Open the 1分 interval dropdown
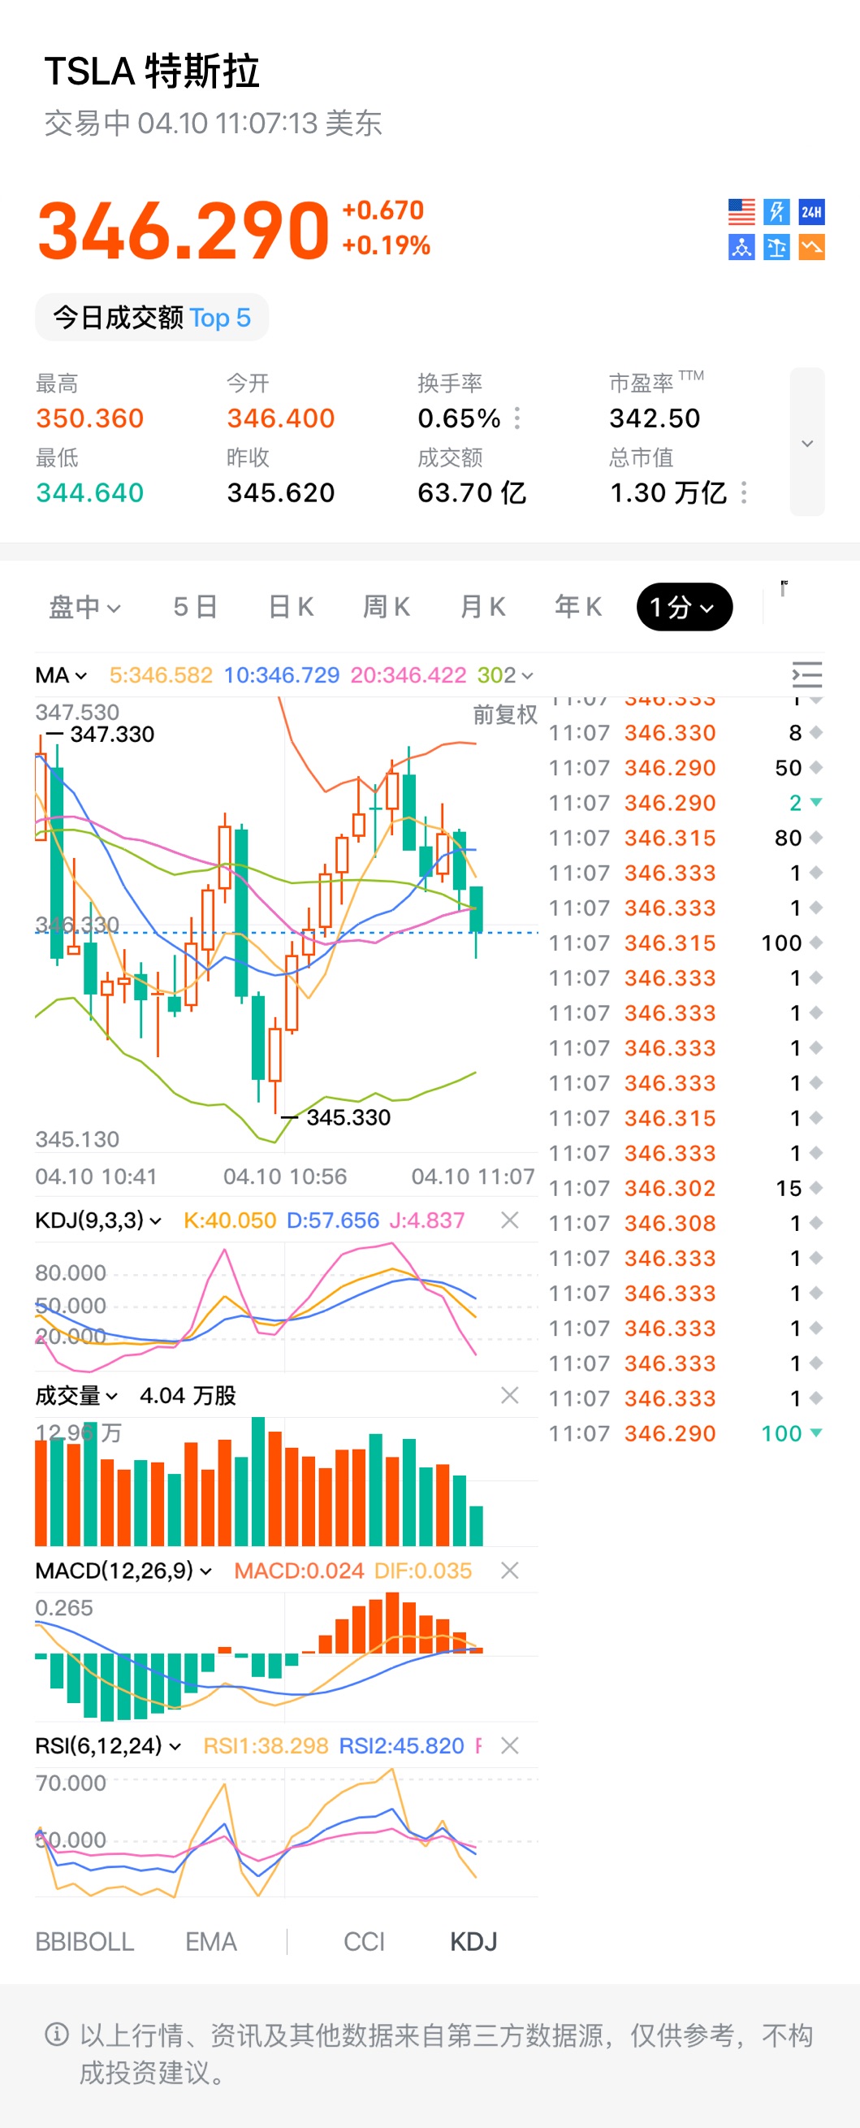Screen dimensions: 860x2128 [x=684, y=607]
